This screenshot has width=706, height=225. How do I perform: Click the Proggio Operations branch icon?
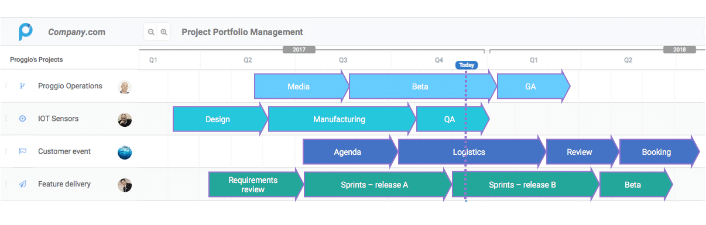[x=22, y=86]
